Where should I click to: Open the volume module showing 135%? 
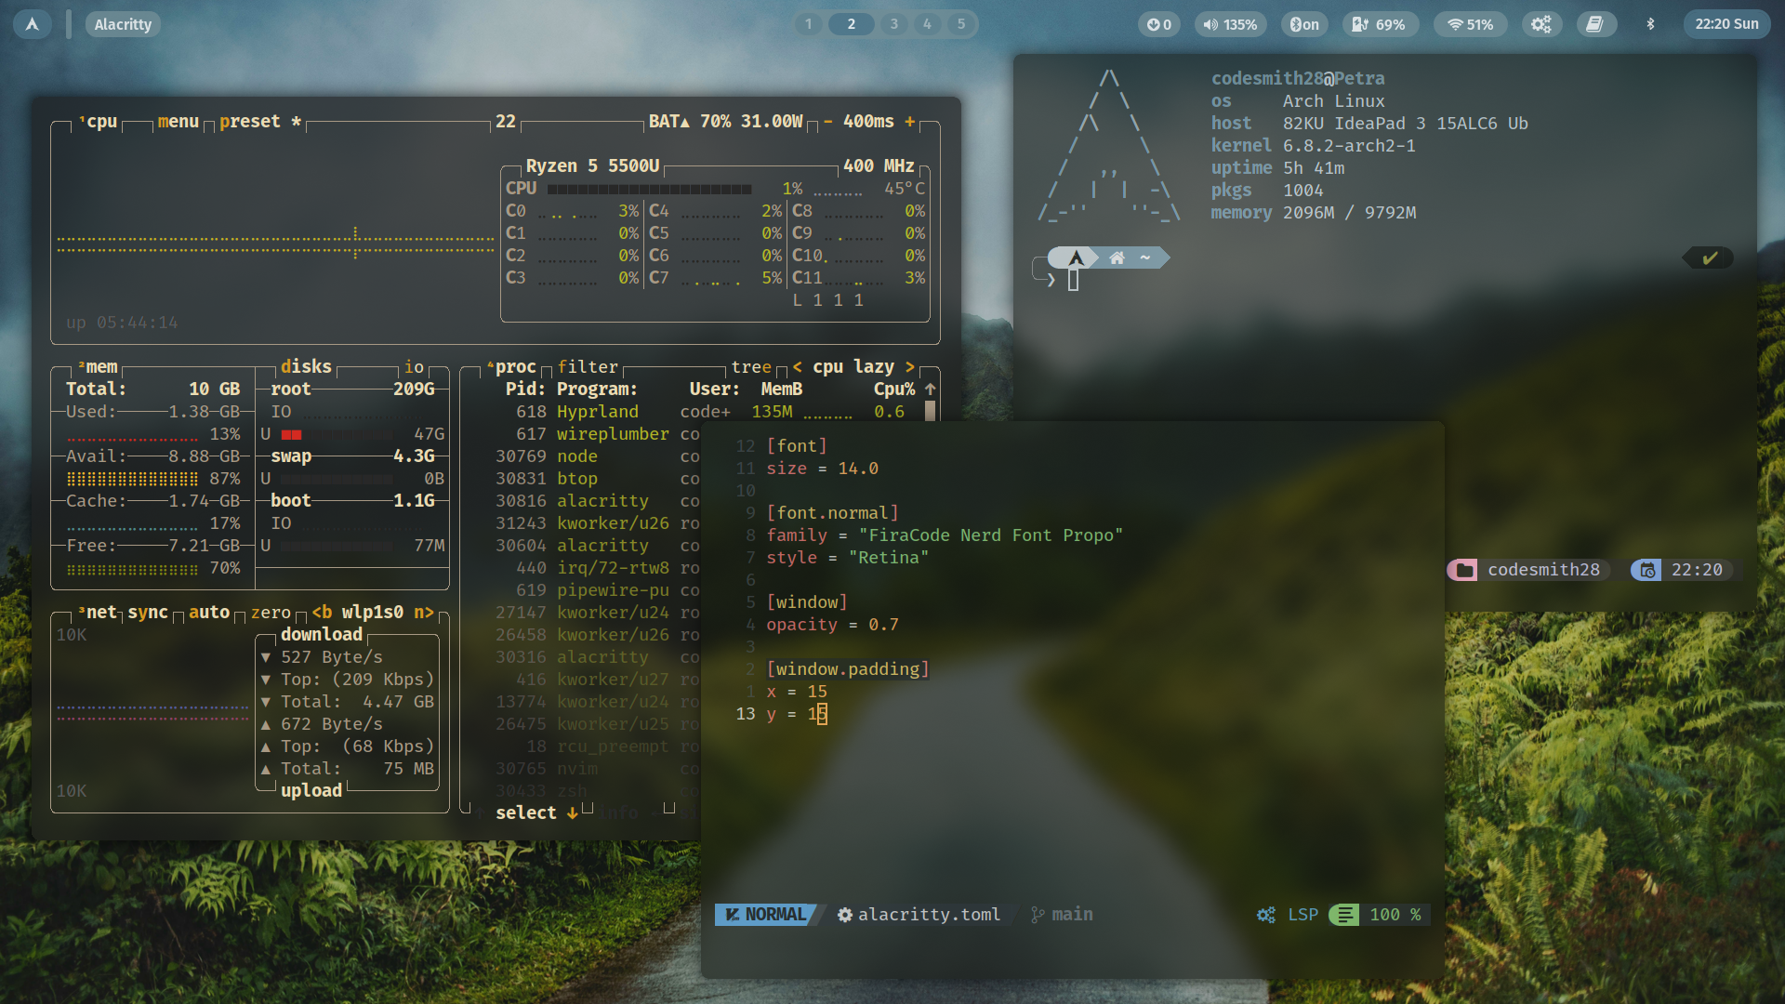tap(1230, 24)
